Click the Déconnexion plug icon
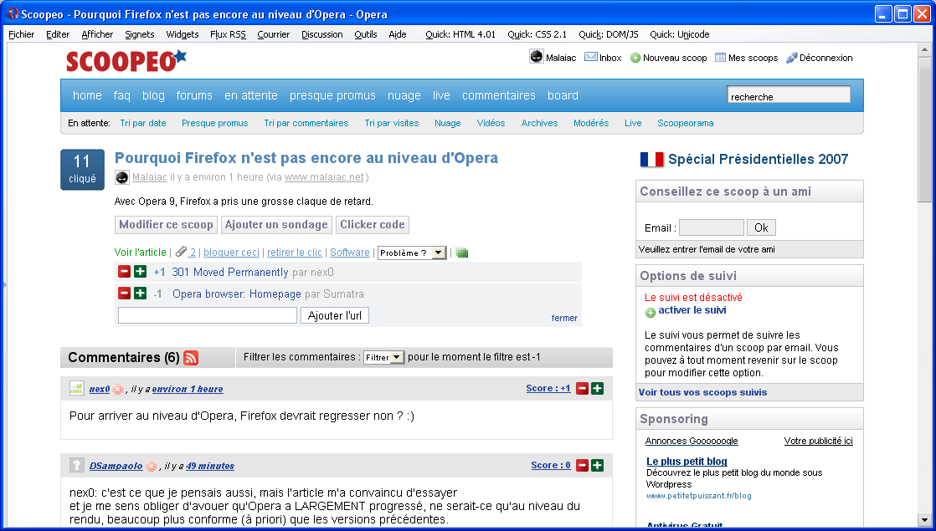This screenshot has width=936, height=531. click(x=791, y=58)
